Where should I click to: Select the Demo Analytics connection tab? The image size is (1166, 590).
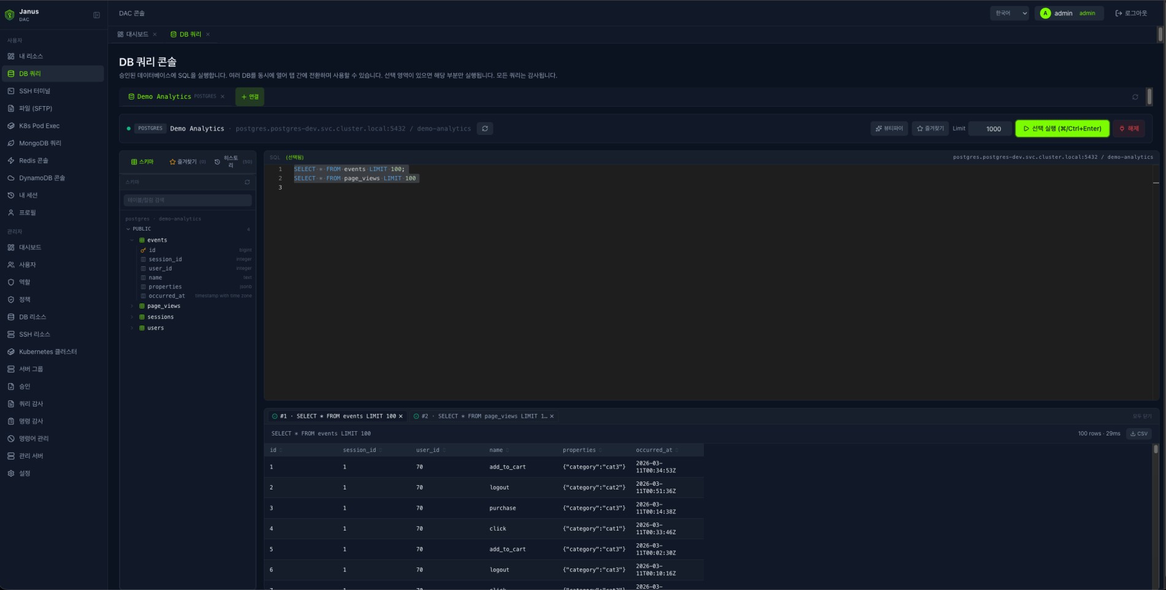click(x=172, y=97)
